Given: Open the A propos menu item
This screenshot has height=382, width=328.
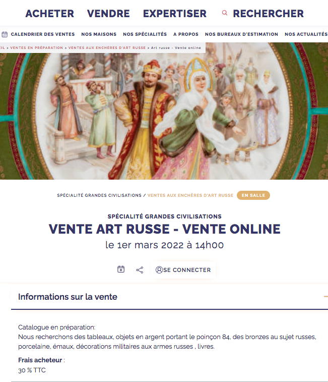Looking at the screenshot, I should tap(186, 34).
